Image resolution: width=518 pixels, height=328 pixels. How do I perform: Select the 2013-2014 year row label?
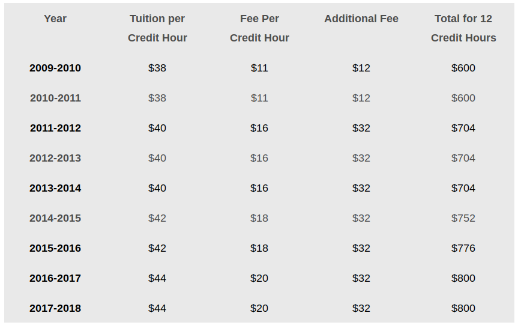tap(55, 188)
